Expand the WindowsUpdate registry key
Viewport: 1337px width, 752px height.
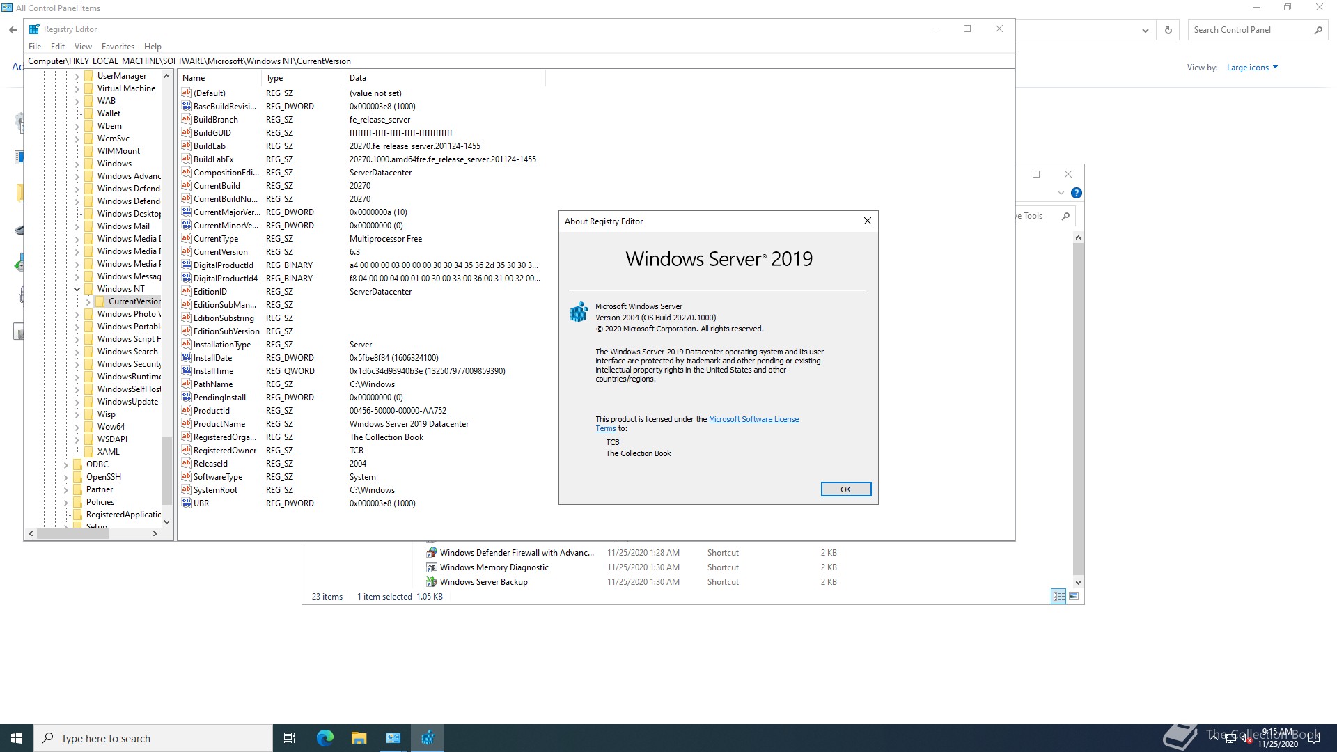[x=77, y=402]
